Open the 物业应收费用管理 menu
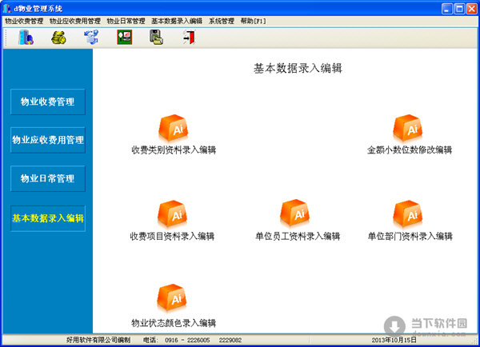The height and width of the screenshot is (347, 480). (x=75, y=21)
